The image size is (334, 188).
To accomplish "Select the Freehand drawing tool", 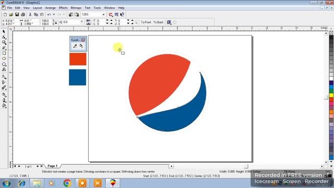I will click(x=4, y=48).
